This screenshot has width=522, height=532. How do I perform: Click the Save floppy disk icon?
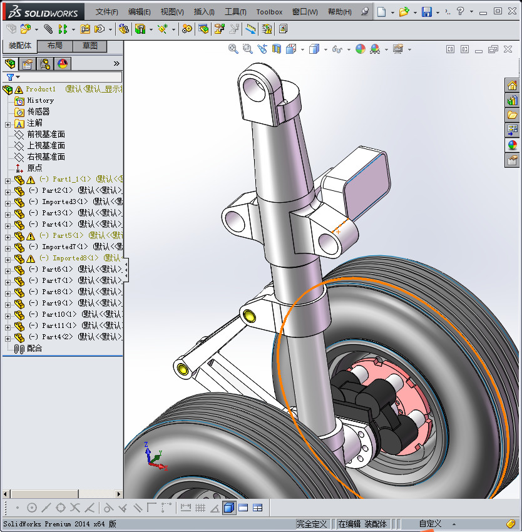pyautogui.click(x=427, y=12)
